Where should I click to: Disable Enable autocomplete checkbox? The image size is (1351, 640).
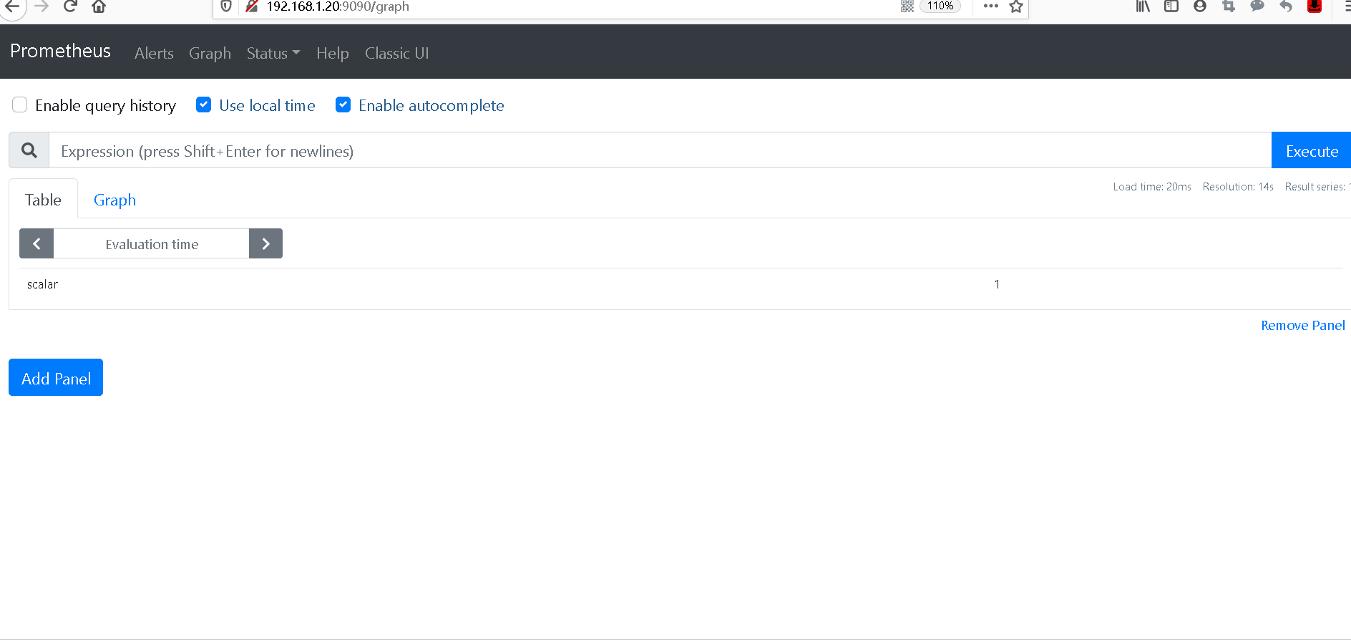343,105
